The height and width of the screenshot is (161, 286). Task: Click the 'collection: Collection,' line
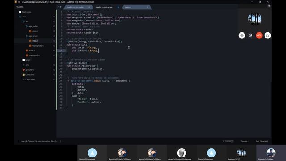(x=88, y=69)
